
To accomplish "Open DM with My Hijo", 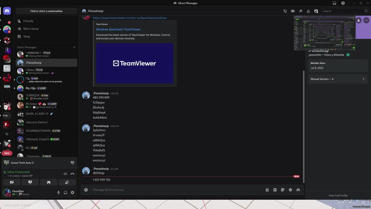I will 46,88.
